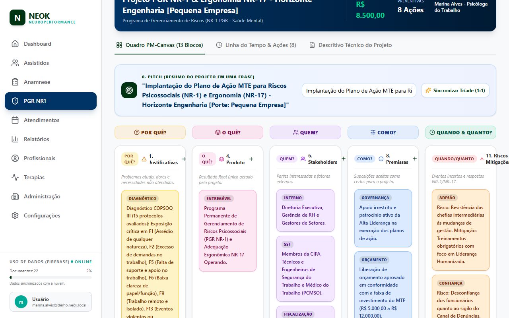Open the ENTREGÁVEL product card
Viewport: 509px width, 318px height.
click(227, 231)
